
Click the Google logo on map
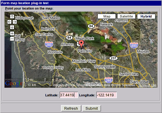(14, 84)
